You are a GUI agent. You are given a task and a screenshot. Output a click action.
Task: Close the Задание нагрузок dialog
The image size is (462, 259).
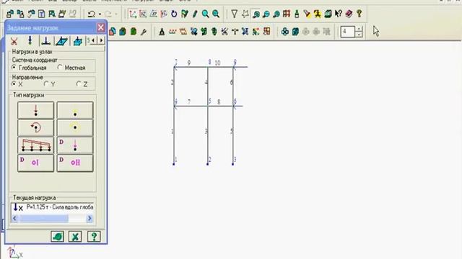pyautogui.click(x=101, y=27)
